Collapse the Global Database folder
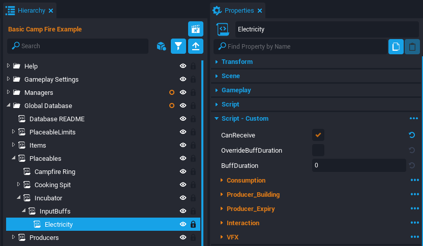This screenshot has width=423, height=246. point(9,106)
